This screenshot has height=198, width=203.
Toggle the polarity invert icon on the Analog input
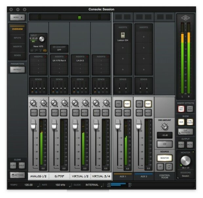pyautogui.click(x=41, y=51)
